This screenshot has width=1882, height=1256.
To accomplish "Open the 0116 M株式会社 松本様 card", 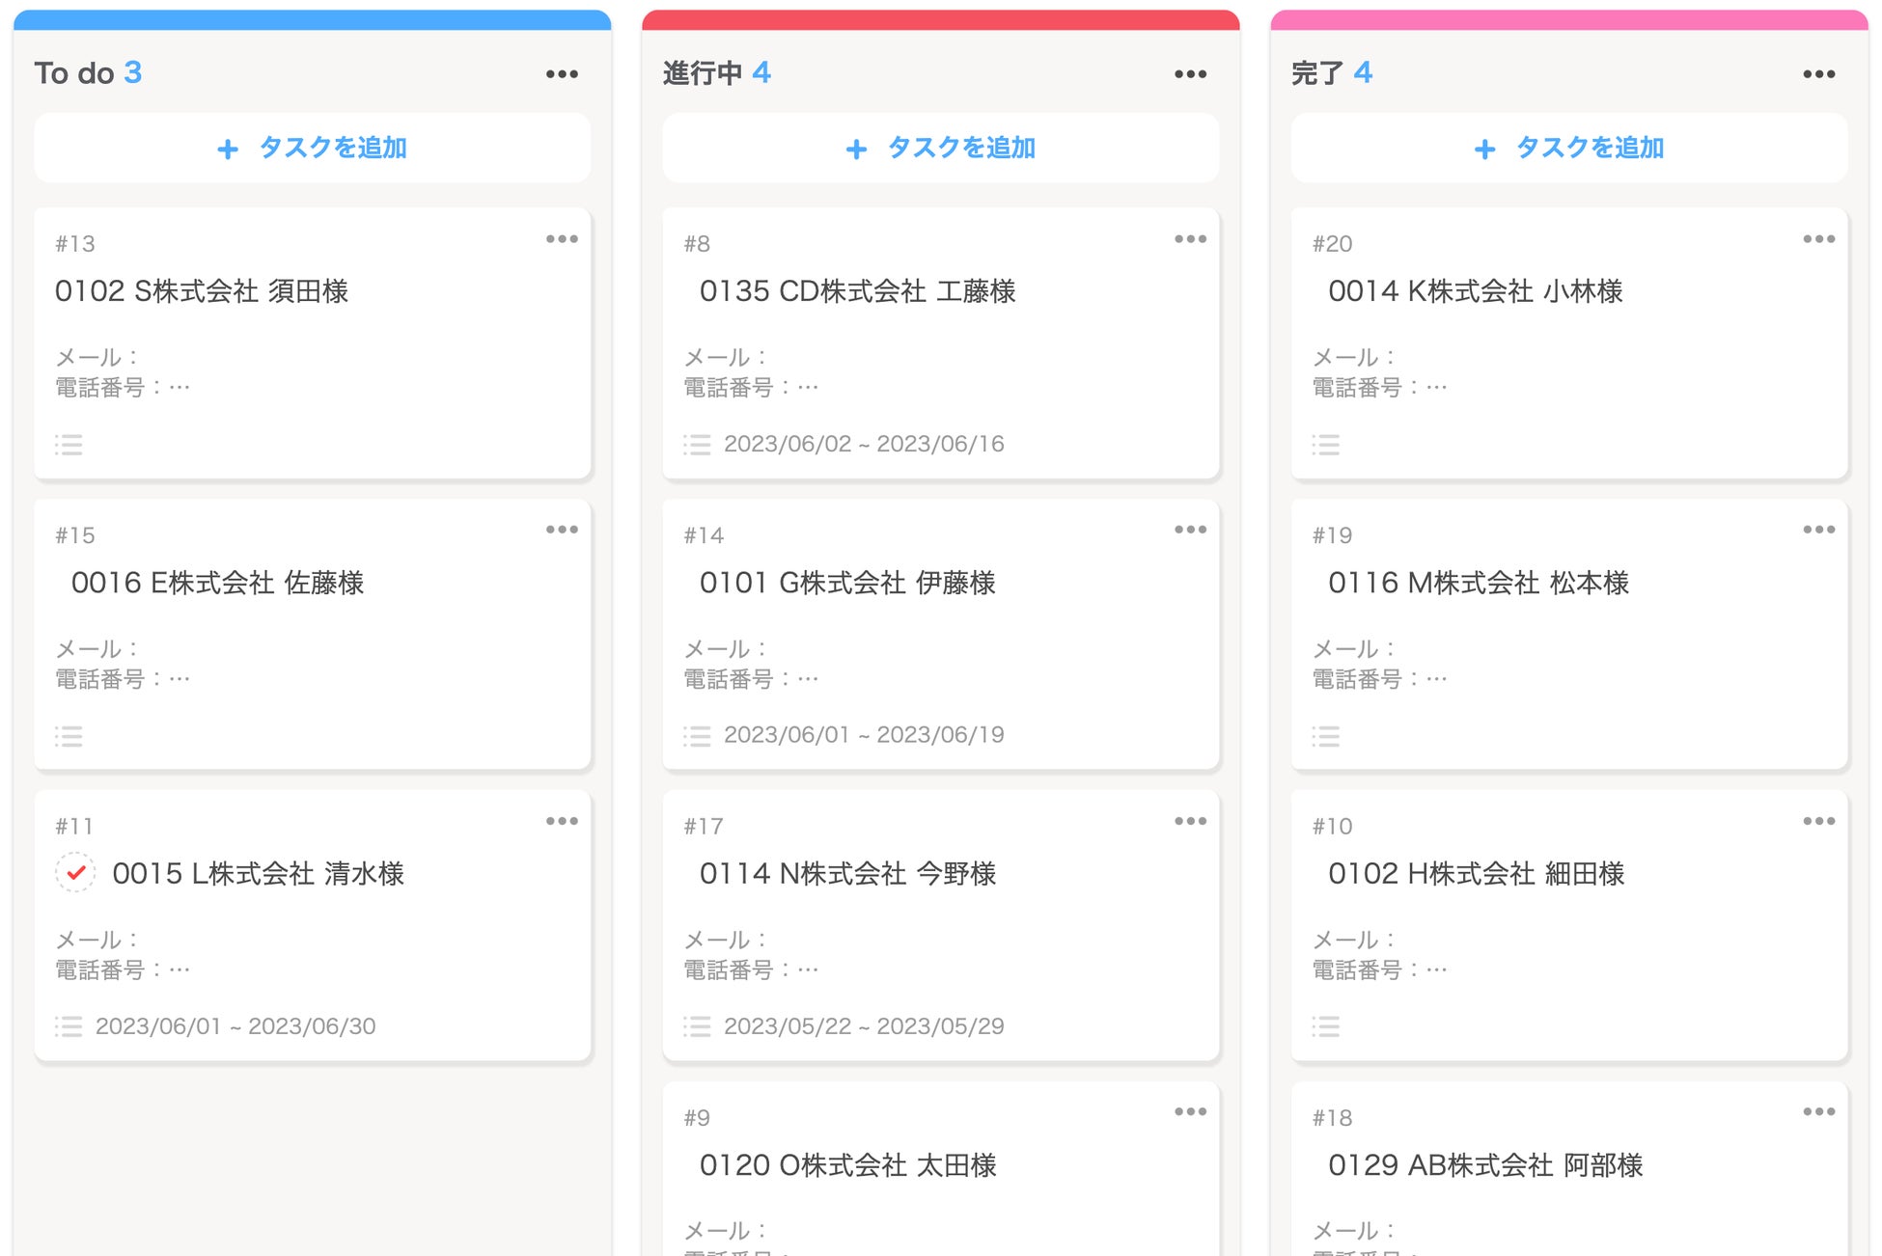I will 1478,583.
